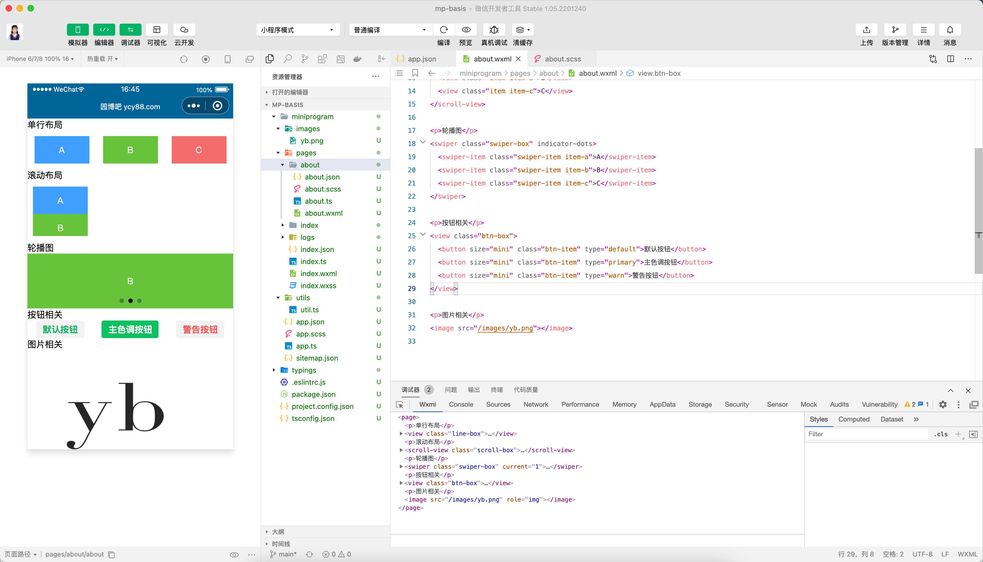The height and width of the screenshot is (562, 983).
Task: Open the messages (消息) bell icon
Action: (950, 30)
